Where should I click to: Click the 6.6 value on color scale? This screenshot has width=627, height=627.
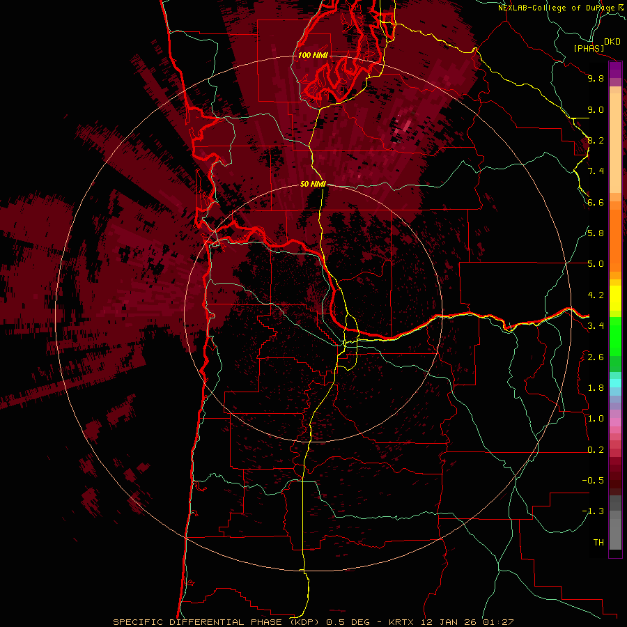click(596, 202)
